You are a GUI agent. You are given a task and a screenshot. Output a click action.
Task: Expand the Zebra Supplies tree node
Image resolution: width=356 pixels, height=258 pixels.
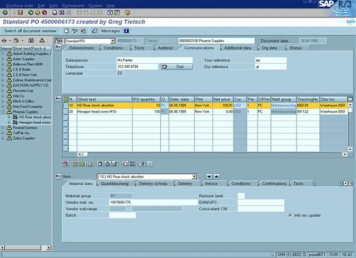point(3,138)
